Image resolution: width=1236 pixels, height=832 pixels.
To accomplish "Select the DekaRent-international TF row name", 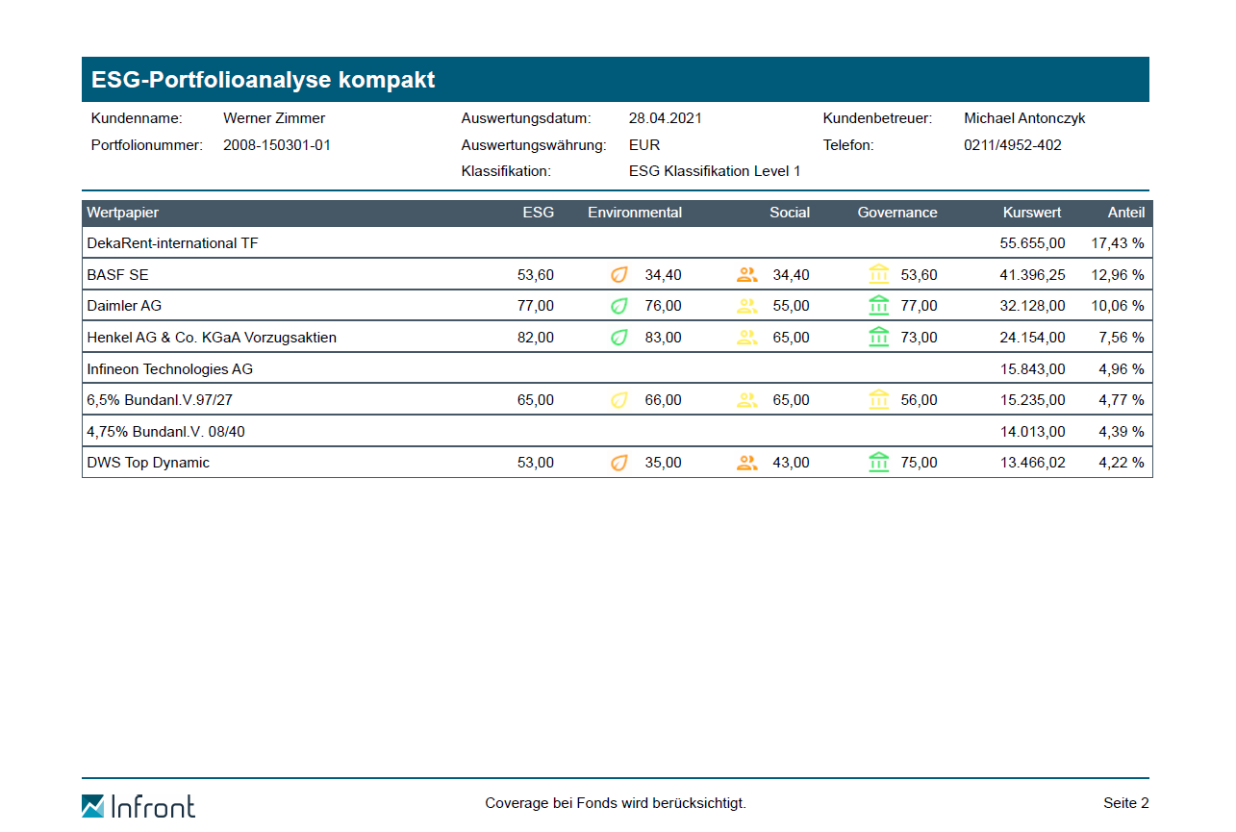I will (173, 243).
